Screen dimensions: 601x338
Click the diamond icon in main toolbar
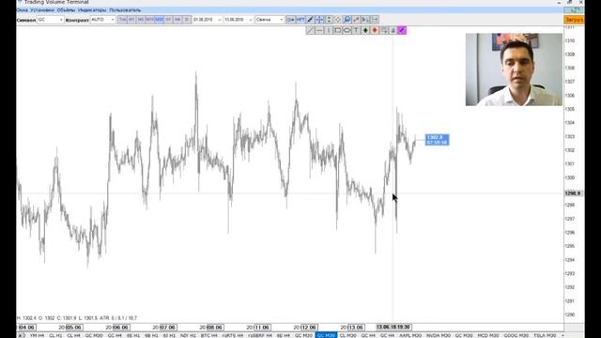[338, 19]
